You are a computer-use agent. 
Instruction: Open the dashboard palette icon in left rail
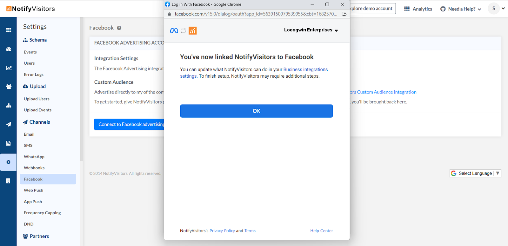click(x=9, y=49)
